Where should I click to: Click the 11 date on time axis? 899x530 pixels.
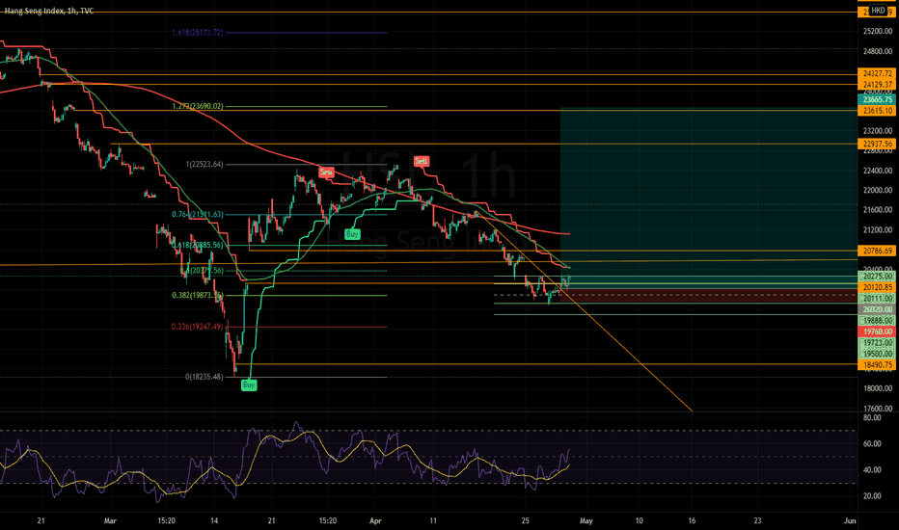(433, 520)
